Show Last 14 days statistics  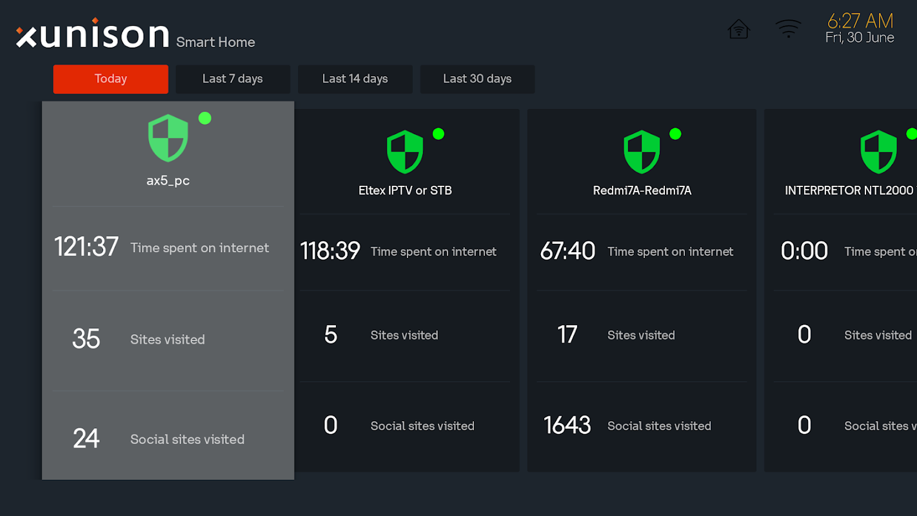355,79
